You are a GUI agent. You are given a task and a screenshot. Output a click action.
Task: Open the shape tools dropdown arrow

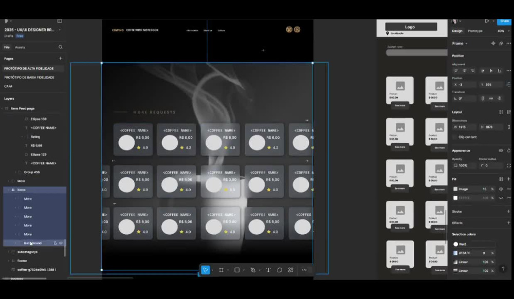coord(244,270)
